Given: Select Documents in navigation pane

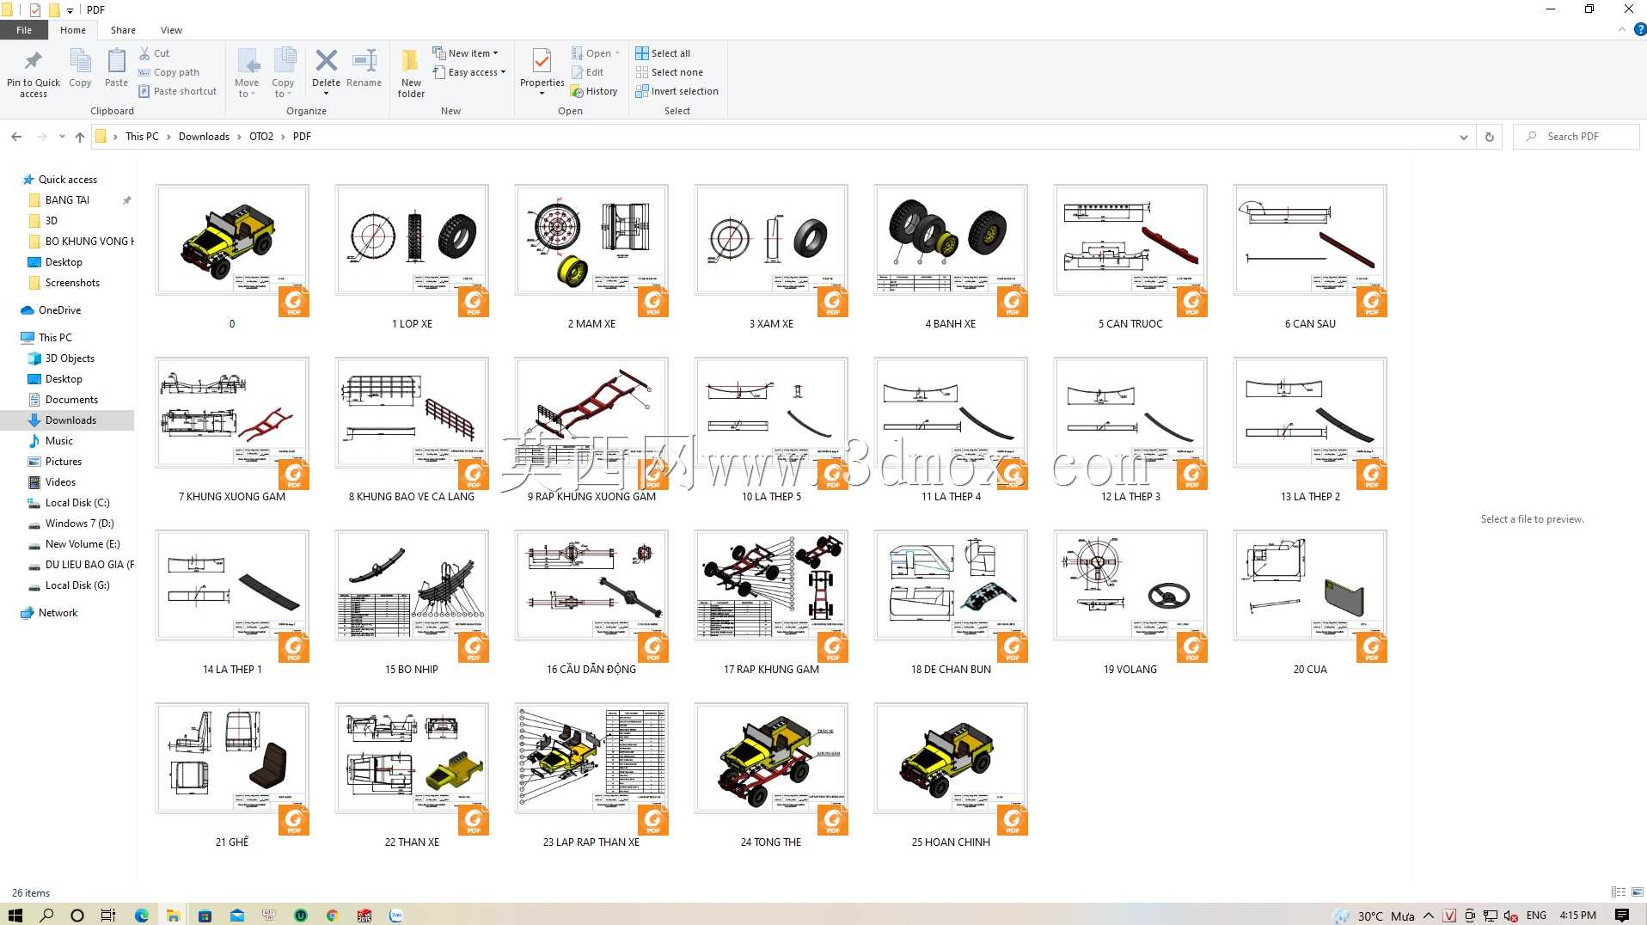Looking at the screenshot, I should [x=71, y=400].
